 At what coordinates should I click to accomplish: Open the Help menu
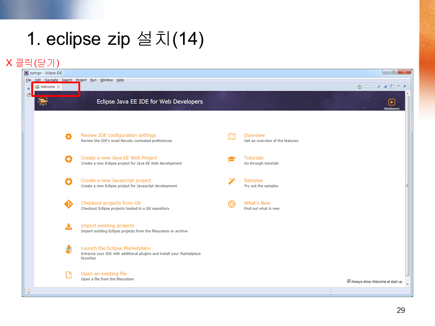point(120,80)
